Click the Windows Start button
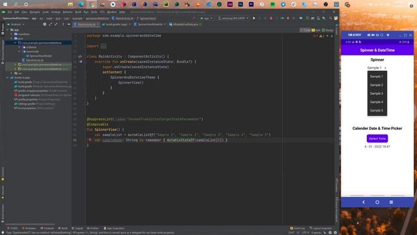Viewport: 417px width, 235px height. [5, 5]
